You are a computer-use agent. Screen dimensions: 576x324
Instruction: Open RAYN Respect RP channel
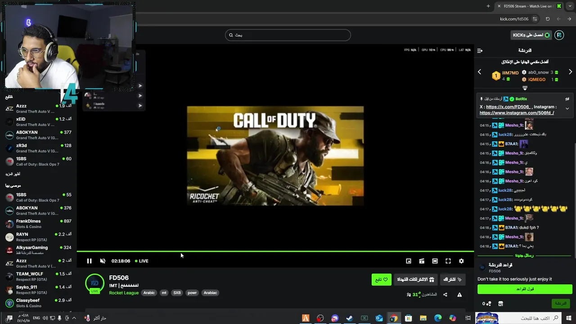coord(38,237)
